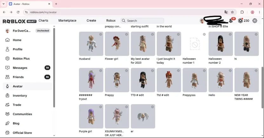Open the Trade page
Viewport: 264px width, 138px height.
pyautogui.click(x=17, y=105)
